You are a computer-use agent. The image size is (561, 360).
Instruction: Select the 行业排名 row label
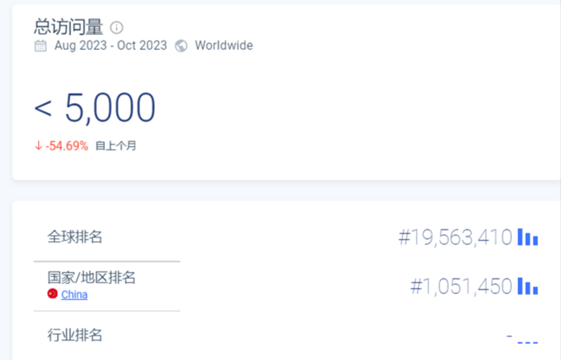(x=75, y=335)
